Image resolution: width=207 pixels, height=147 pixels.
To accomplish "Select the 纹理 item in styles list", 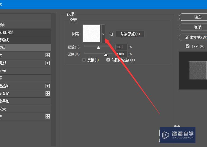I will [x=25, y=48].
